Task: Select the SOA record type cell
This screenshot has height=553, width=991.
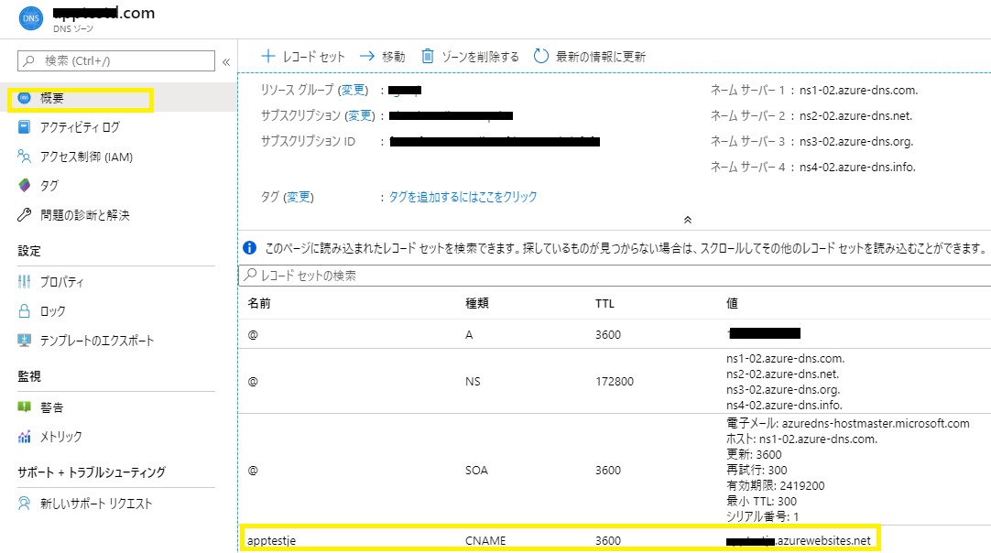Action: coord(476,471)
